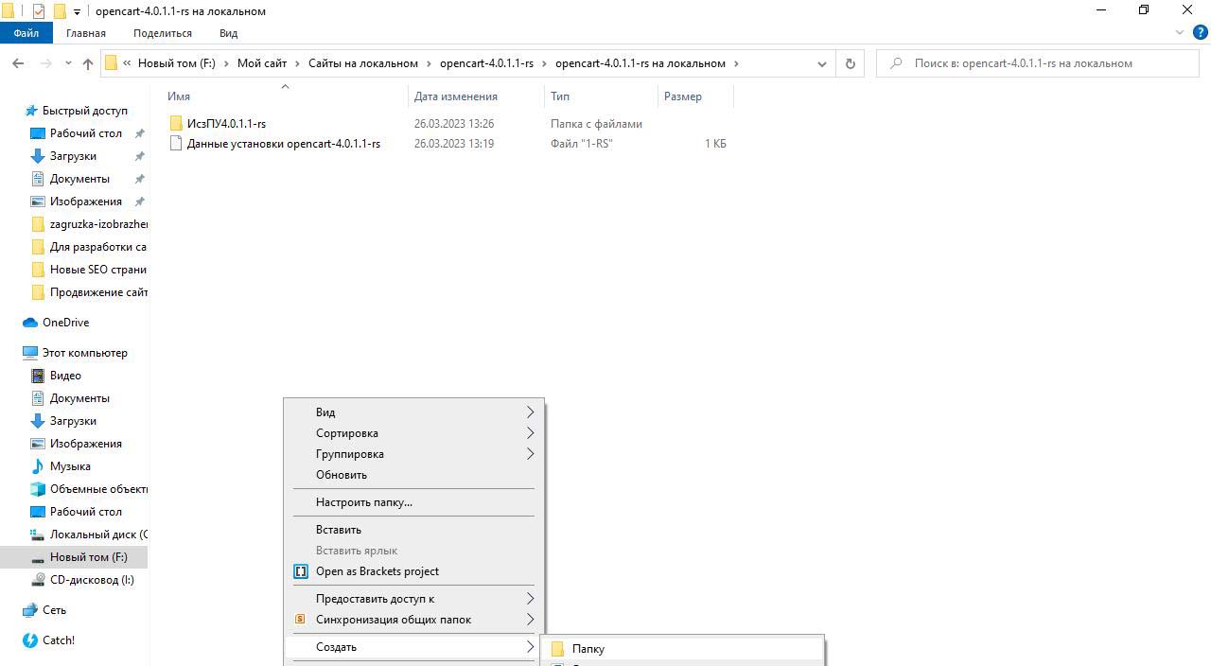Expand the address bar history dropdown

coord(821,63)
